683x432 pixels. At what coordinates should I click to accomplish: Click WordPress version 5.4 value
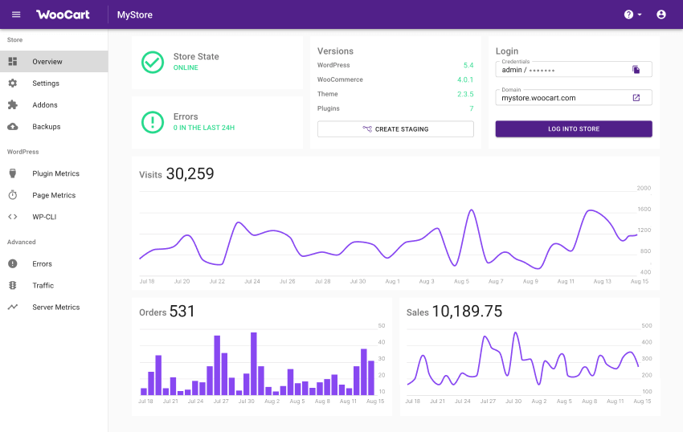tap(468, 65)
